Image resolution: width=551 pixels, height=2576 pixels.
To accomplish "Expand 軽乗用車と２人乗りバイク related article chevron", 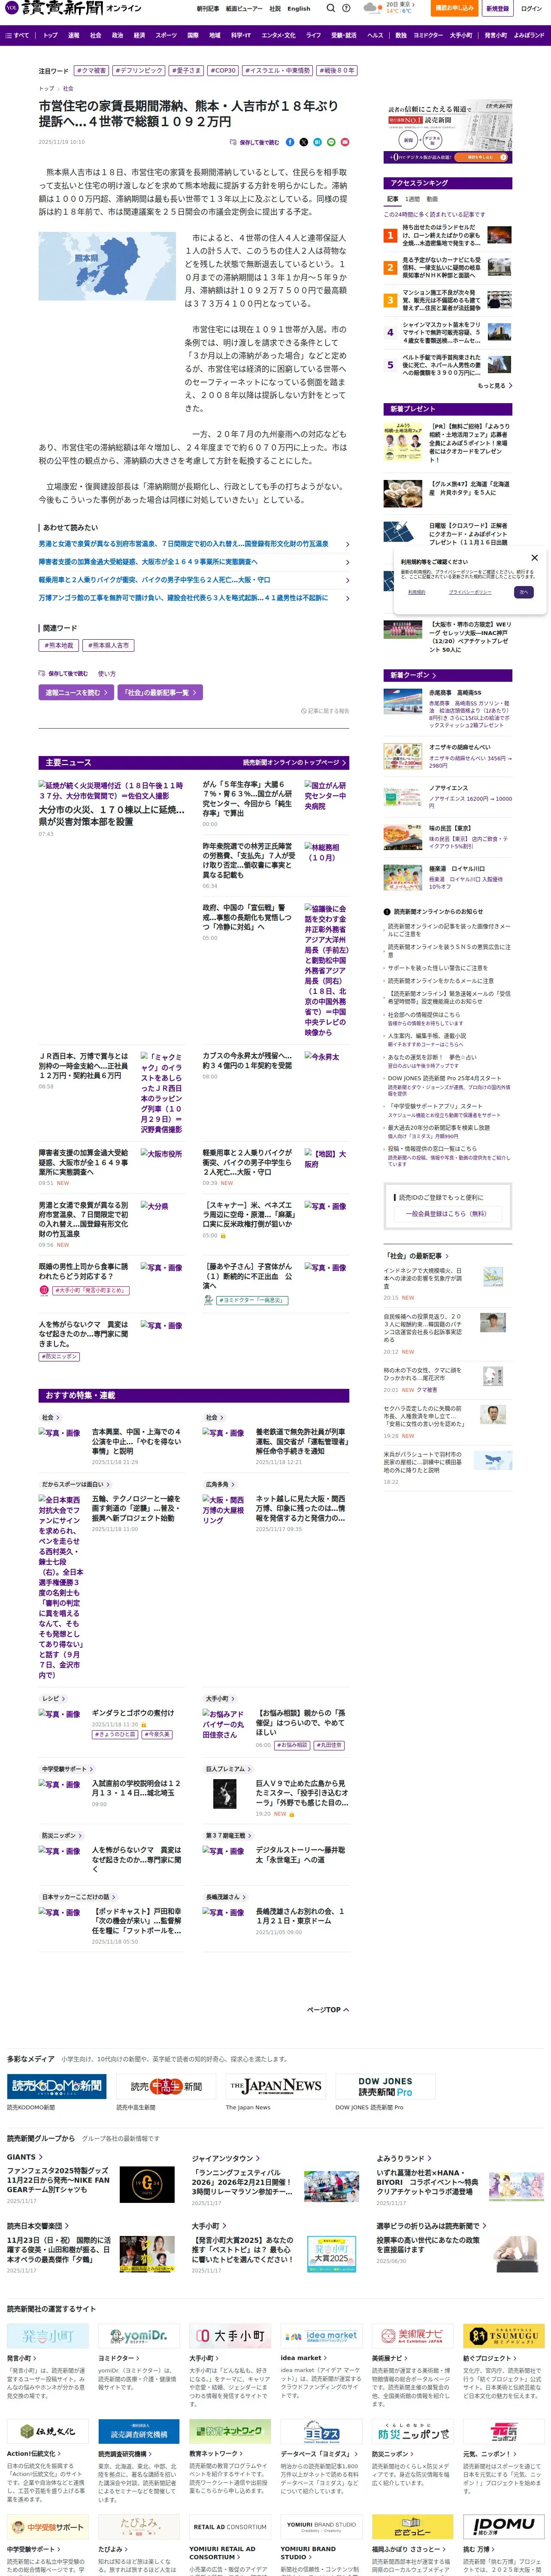I will [347, 580].
